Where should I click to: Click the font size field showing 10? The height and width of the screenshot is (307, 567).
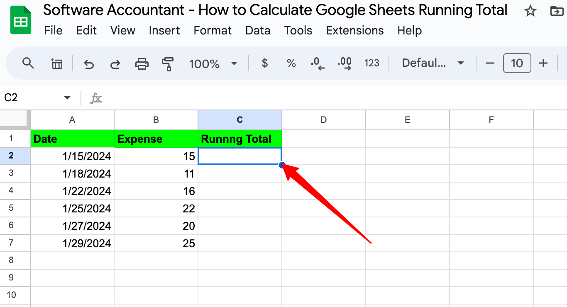click(x=517, y=63)
